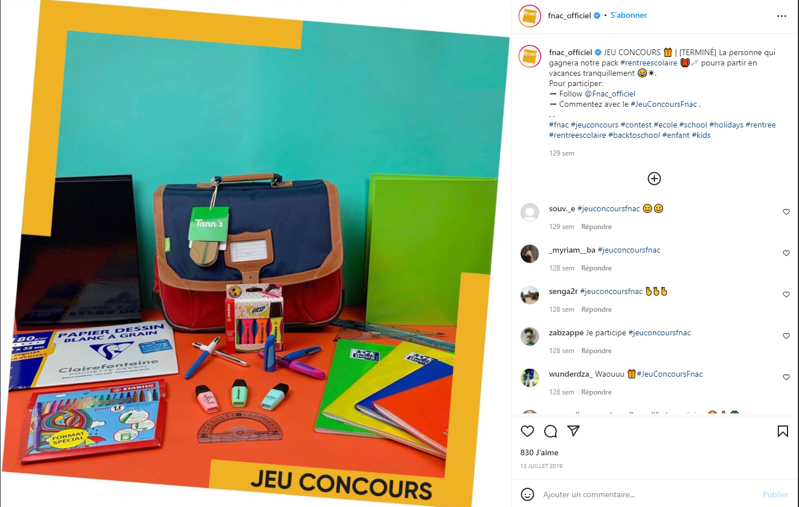
Task: Save the post with the bookmark icon
Action: 783,431
